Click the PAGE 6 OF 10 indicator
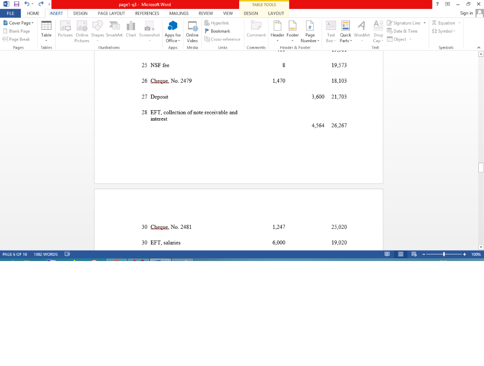 [x=15, y=254]
